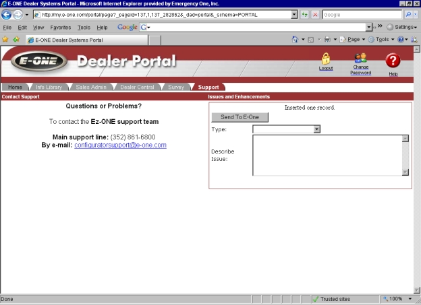The image size is (421, 305).
Task: Open the View menu
Action: pos(38,28)
